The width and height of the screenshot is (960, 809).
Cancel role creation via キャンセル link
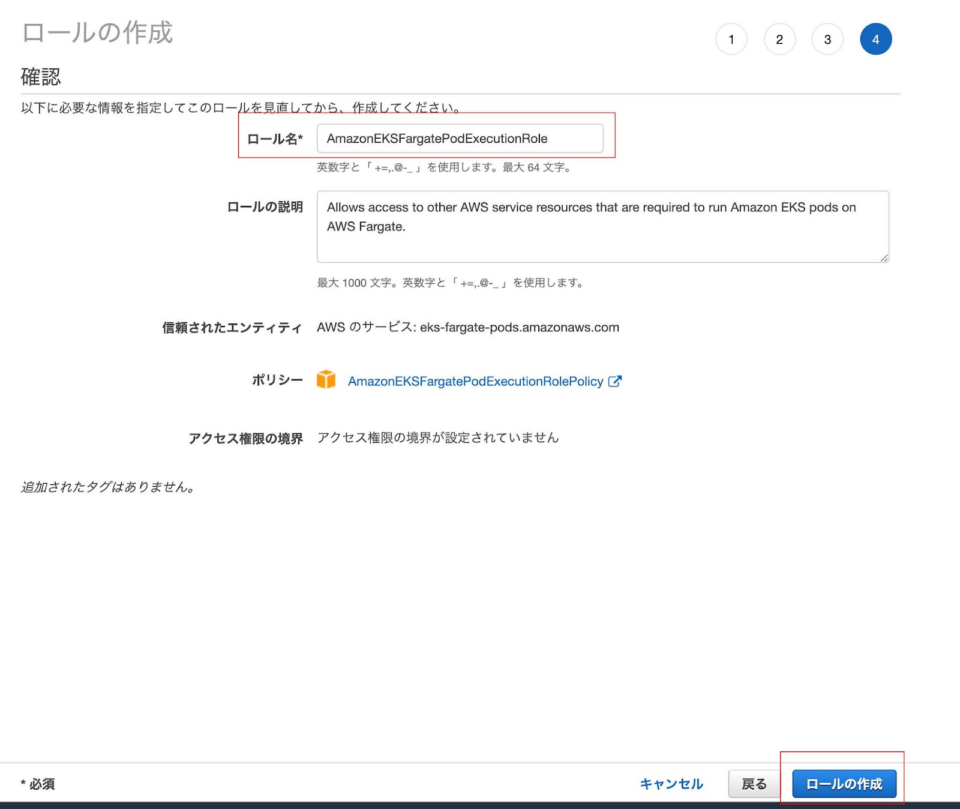671,784
